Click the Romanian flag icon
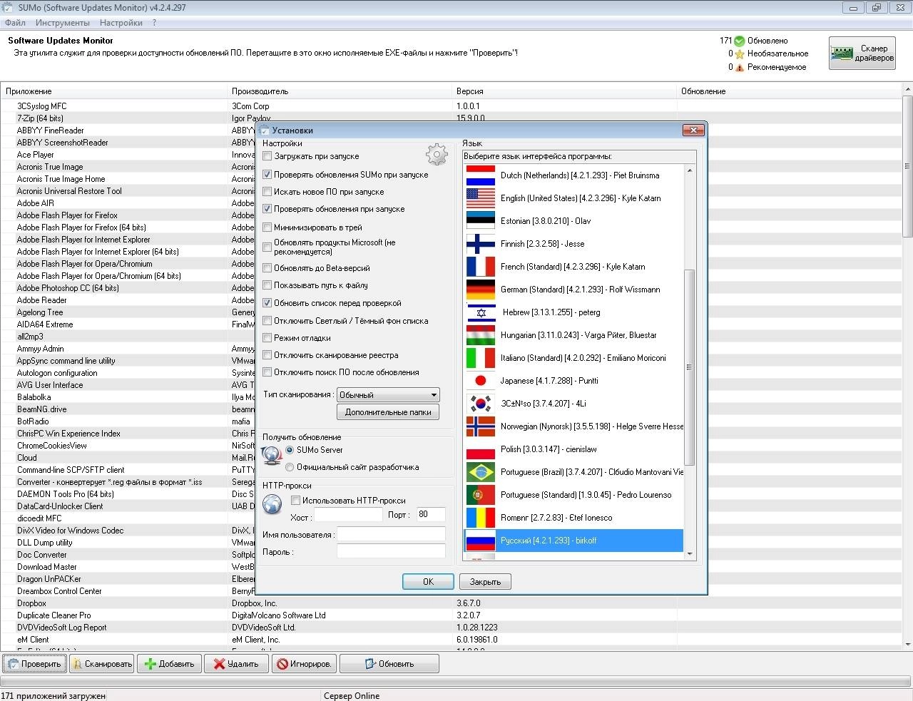This screenshot has width=913, height=701. tap(480, 518)
